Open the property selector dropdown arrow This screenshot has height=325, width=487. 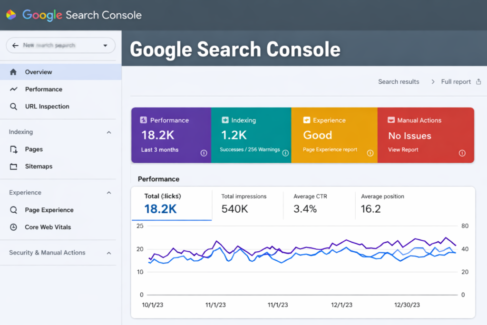point(105,45)
